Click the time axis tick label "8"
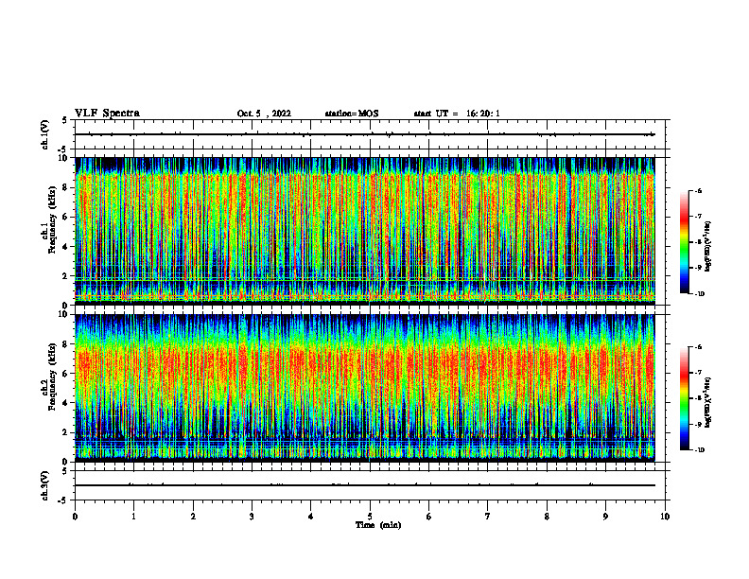This screenshot has width=749, height=579. click(547, 517)
